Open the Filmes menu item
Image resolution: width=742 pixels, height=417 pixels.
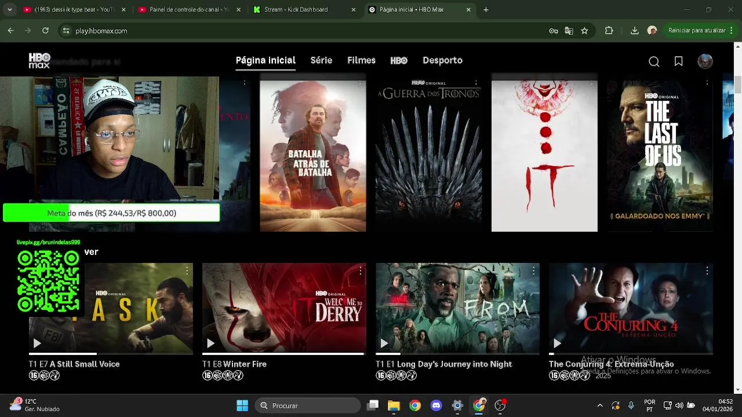tap(361, 60)
